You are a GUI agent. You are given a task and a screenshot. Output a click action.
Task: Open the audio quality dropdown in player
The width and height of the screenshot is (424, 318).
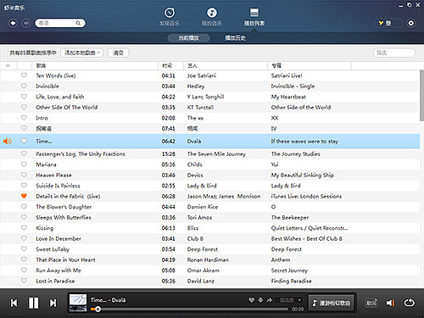pos(290,300)
